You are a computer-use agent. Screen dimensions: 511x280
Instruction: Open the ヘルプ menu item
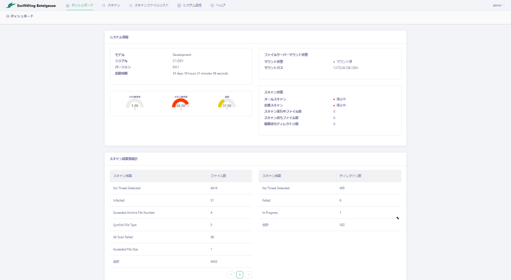(218, 5)
